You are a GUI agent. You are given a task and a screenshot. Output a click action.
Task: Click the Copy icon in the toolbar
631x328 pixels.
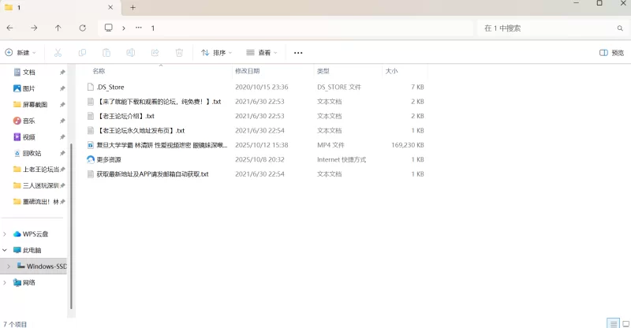(x=82, y=53)
